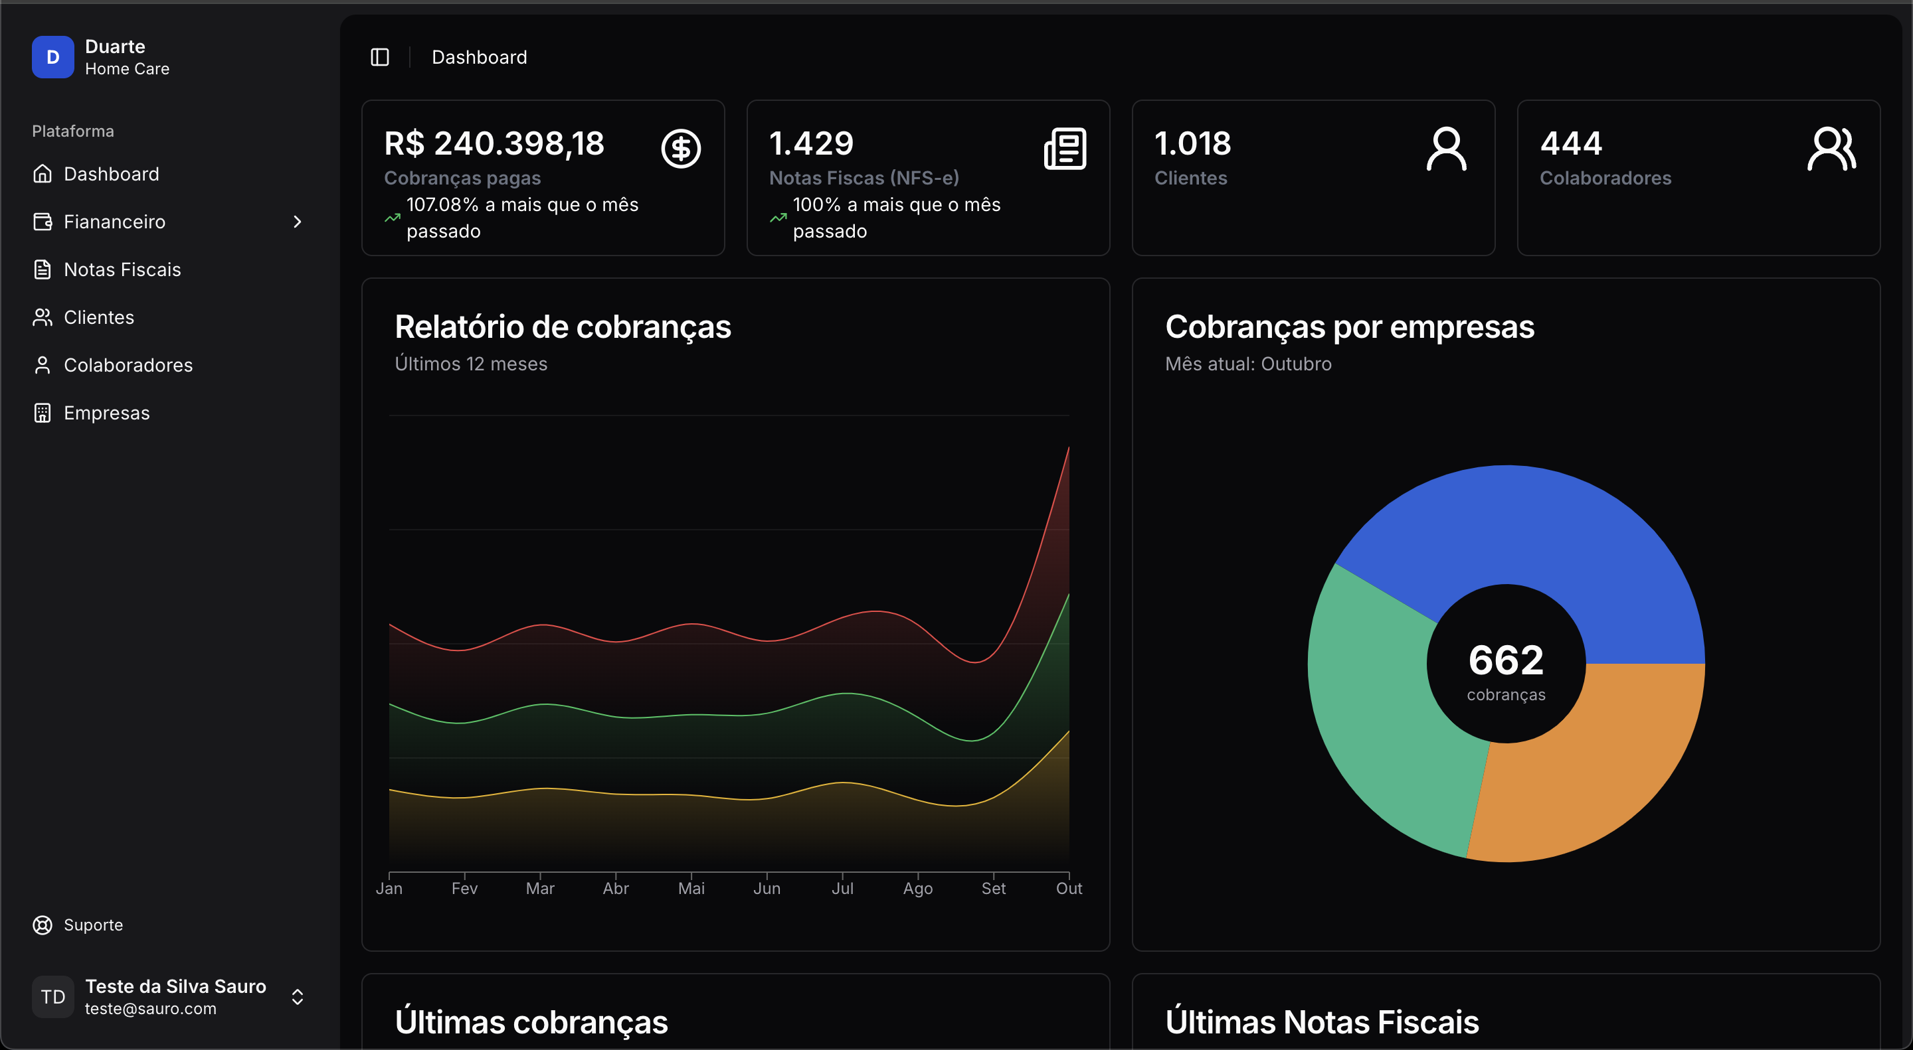Go to Dashboard in the sidebar

point(169,174)
